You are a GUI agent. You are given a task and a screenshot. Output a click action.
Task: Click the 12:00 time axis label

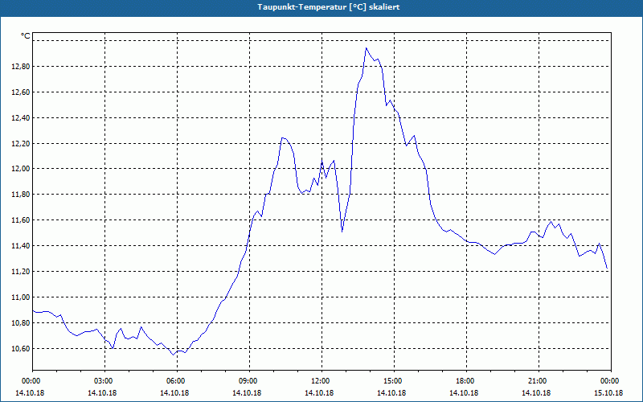pos(321,381)
